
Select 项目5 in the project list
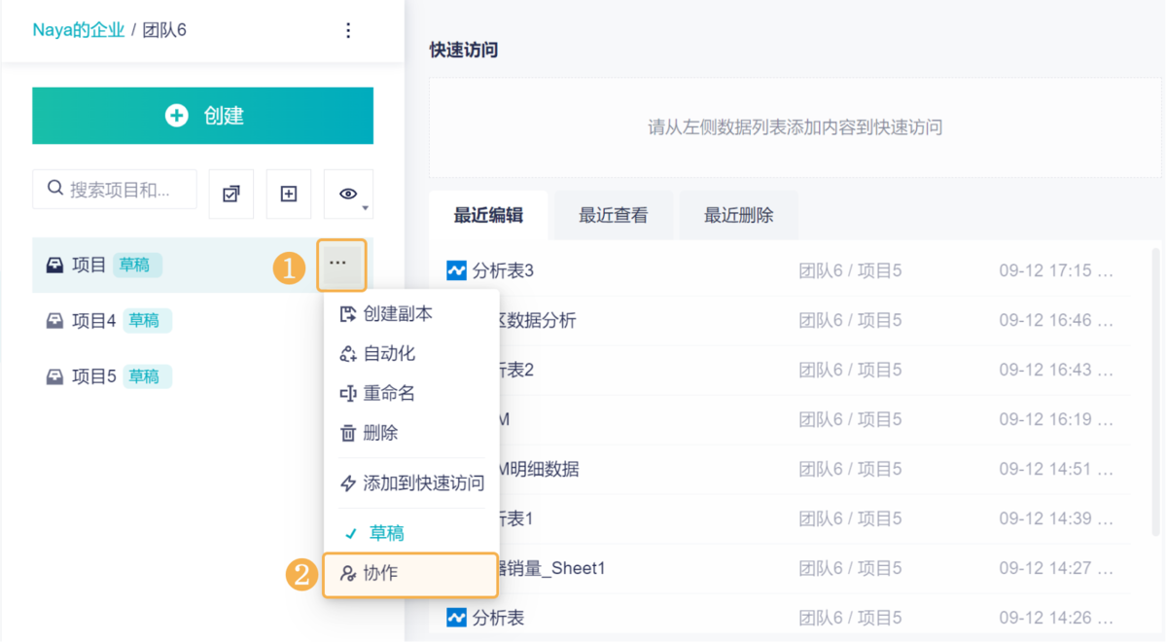[94, 376]
